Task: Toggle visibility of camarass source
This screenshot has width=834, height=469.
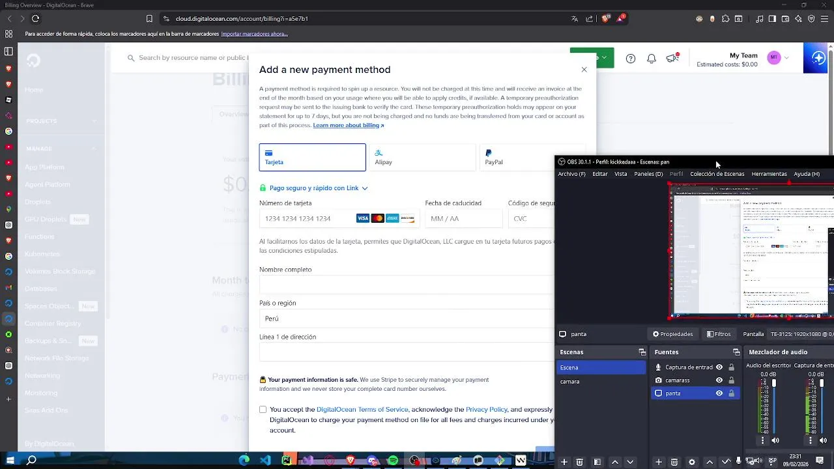Action: coord(719,380)
